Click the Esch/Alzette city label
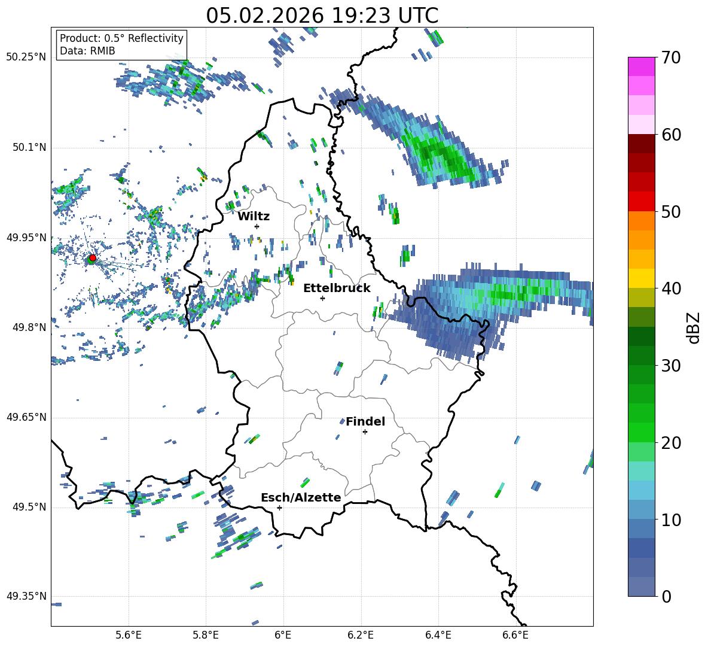708x647 pixels. [301, 497]
